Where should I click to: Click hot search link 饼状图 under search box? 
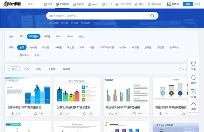point(74,23)
